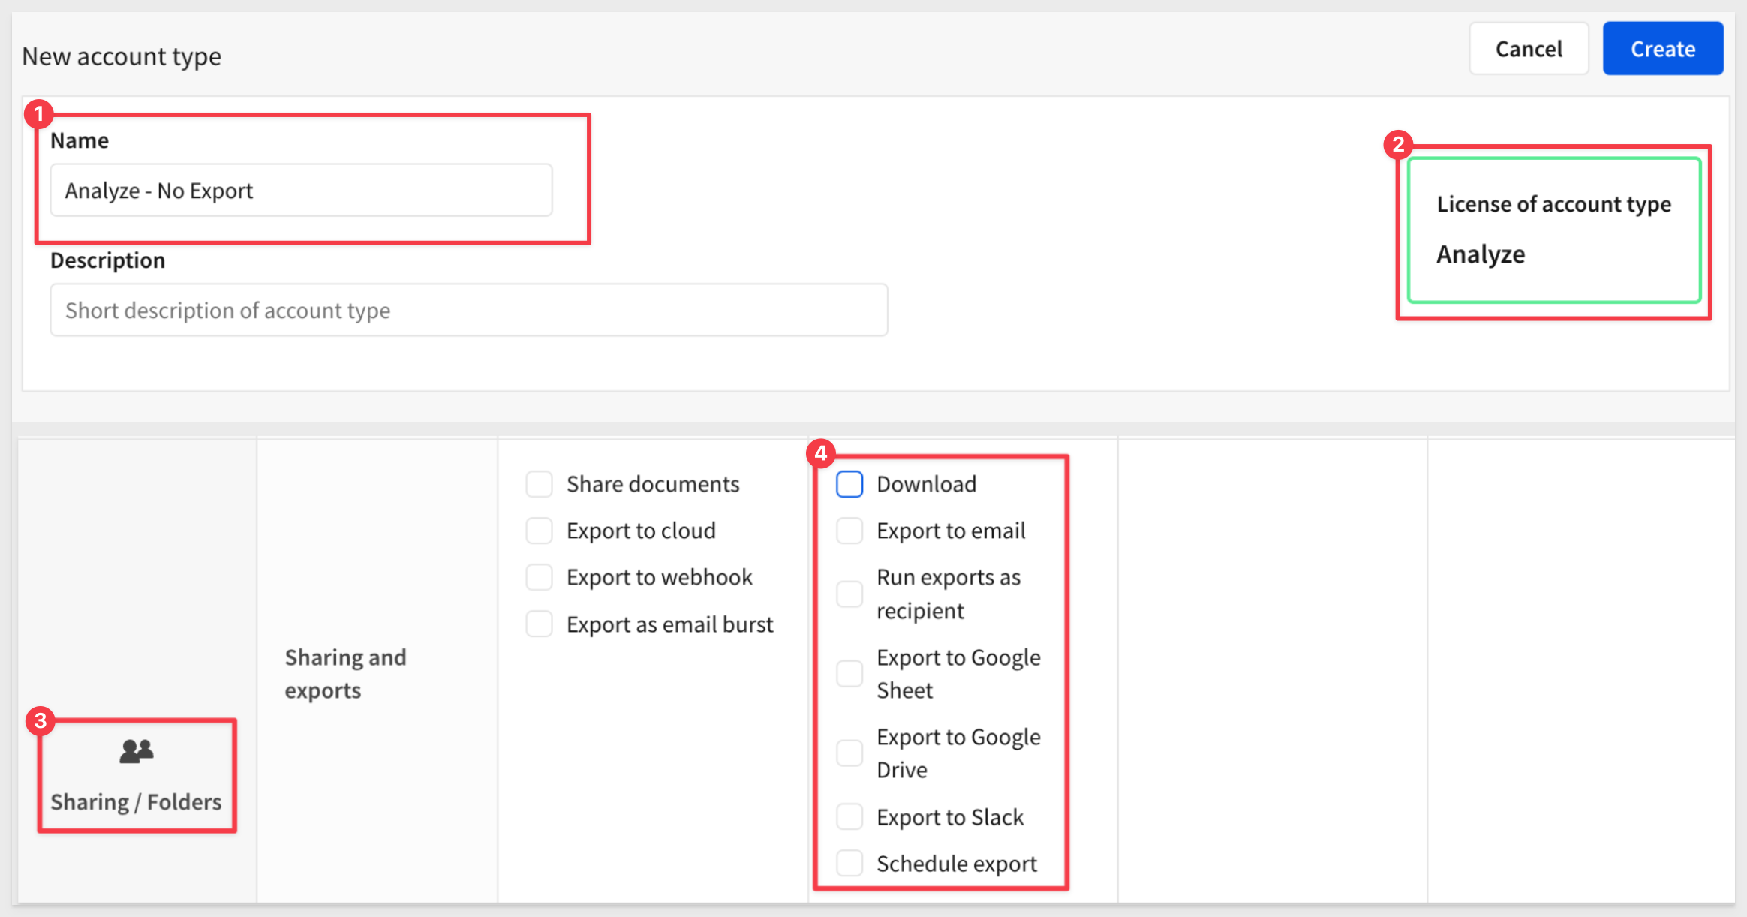Viewport: 1747px width, 917px height.
Task: Toggle the Export to webhook checkbox
Action: (x=539, y=577)
